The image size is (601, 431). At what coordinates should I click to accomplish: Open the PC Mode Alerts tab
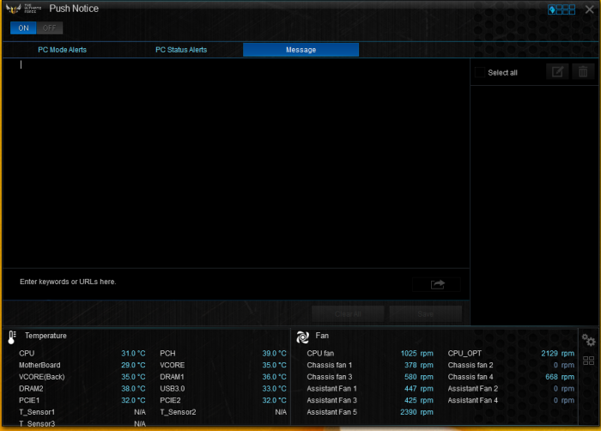pos(62,50)
